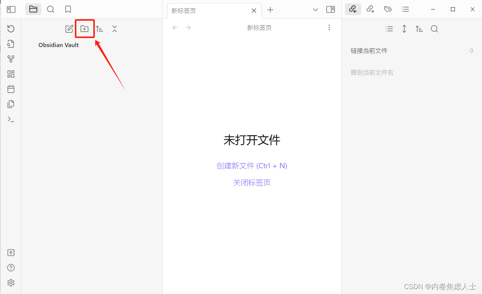Open the outline list tab
This screenshot has height=294, width=482.
[x=405, y=9]
